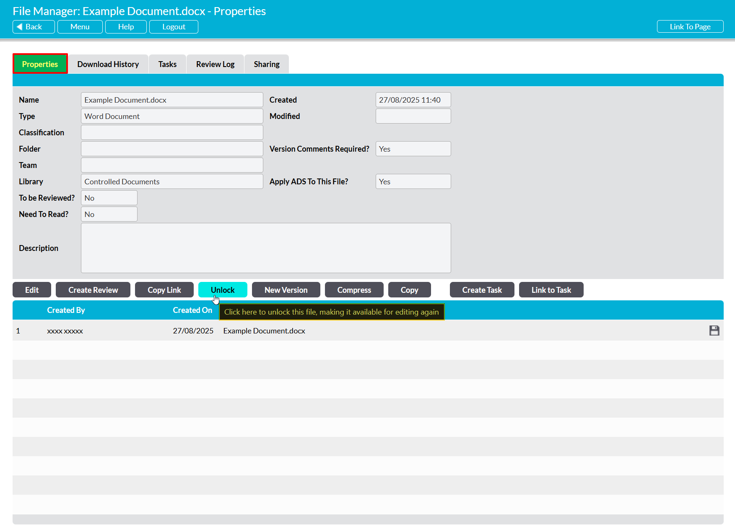View the Sharing tab
The height and width of the screenshot is (532, 735).
coord(266,64)
